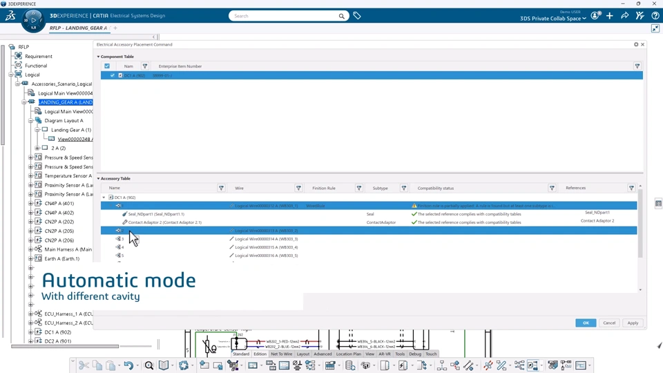The height and width of the screenshot is (373, 663).
Task: Expand the CN4P A (401) tree node
Action: pos(30,203)
